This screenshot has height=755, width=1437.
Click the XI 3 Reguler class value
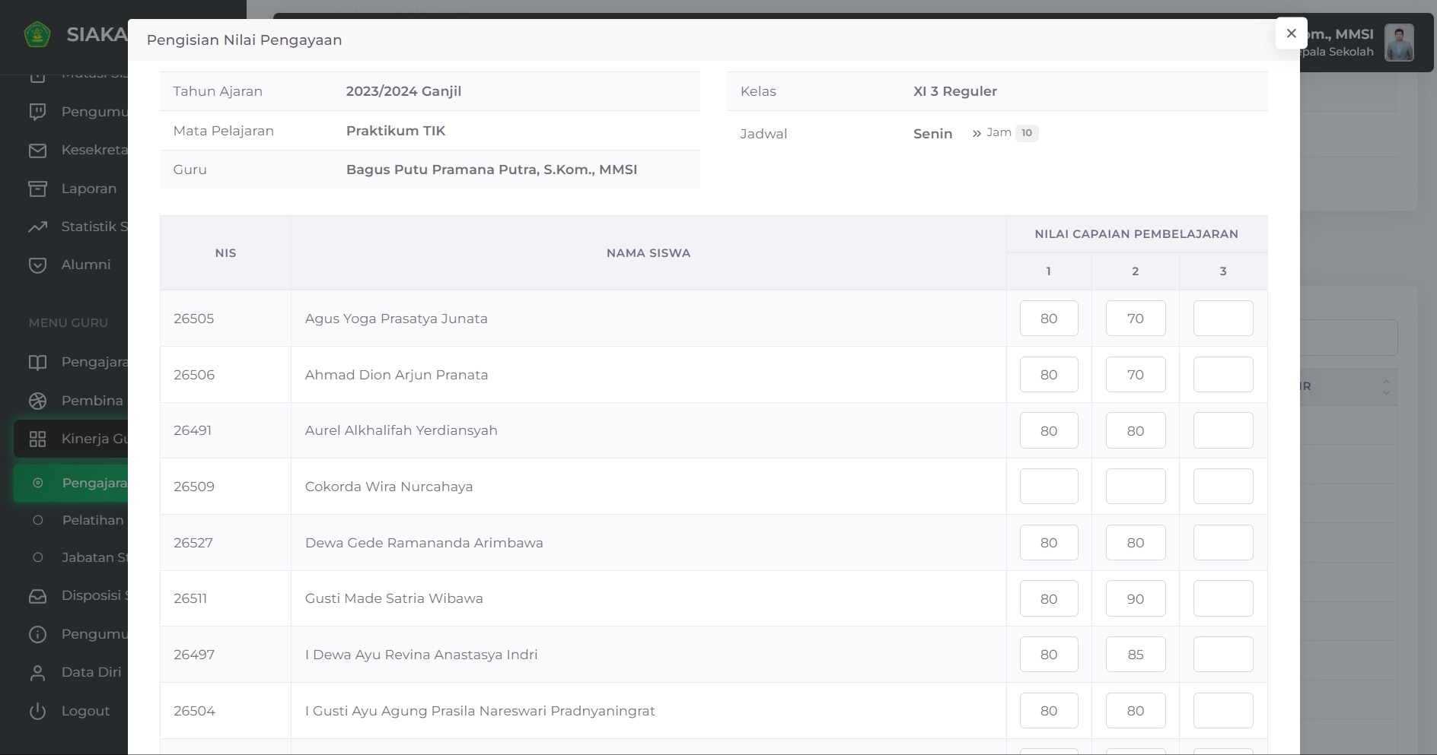click(955, 91)
